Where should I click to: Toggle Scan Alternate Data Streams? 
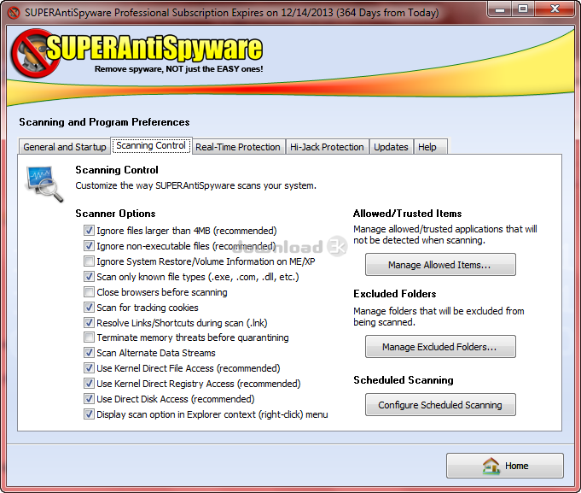click(x=89, y=353)
